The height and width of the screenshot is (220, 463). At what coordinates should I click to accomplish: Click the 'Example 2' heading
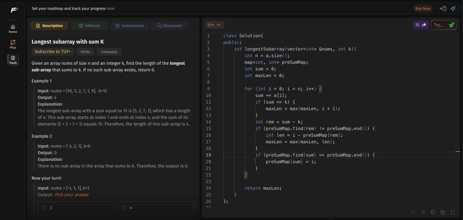coord(42,136)
